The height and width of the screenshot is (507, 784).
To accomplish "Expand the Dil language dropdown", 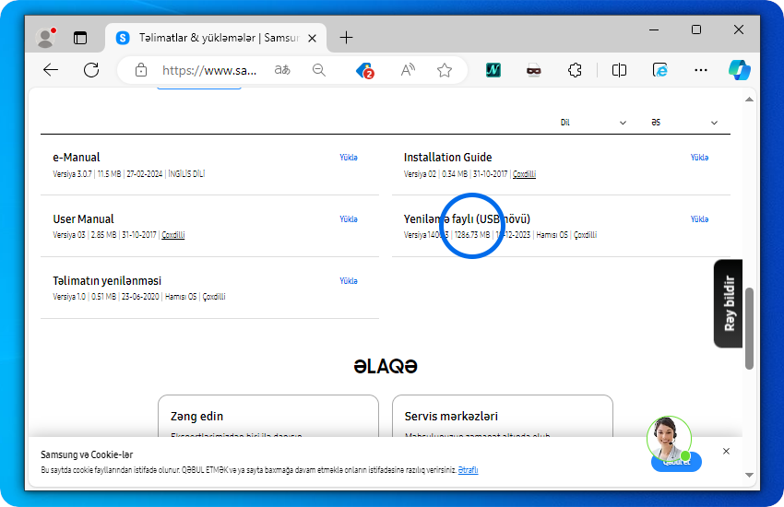I will (x=593, y=123).
